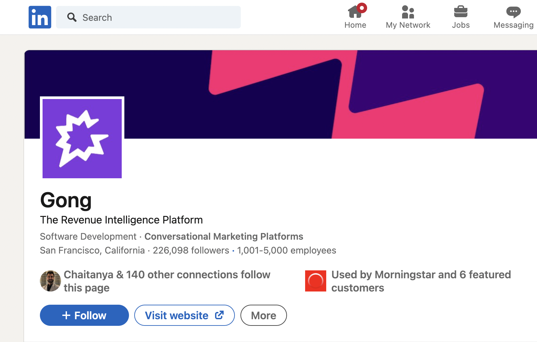This screenshot has width=537, height=342.
Task: Open 'Used by Morningstar and 6 featured customers'
Action: tap(421, 281)
